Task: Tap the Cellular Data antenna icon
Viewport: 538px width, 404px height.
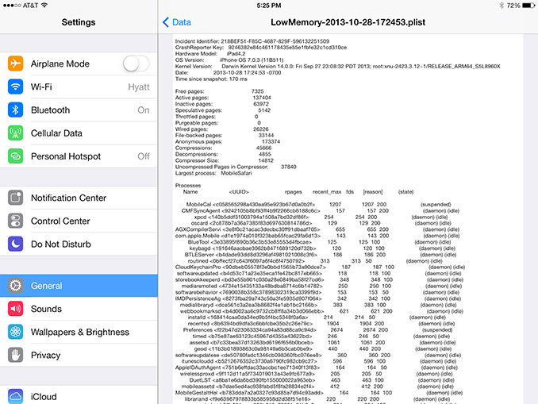Action: click(15, 133)
